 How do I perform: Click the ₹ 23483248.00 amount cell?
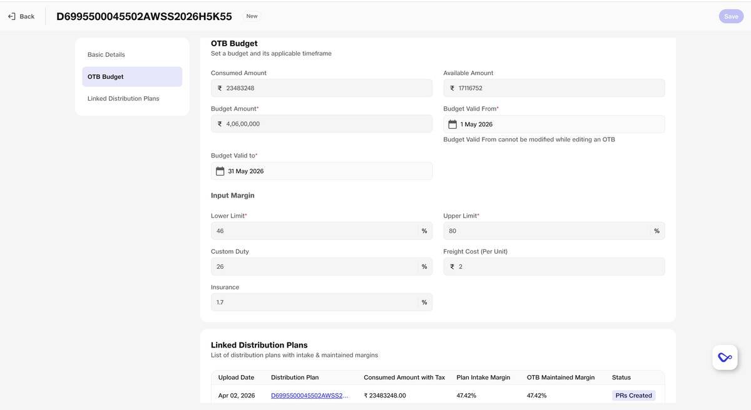pyautogui.click(x=385, y=396)
